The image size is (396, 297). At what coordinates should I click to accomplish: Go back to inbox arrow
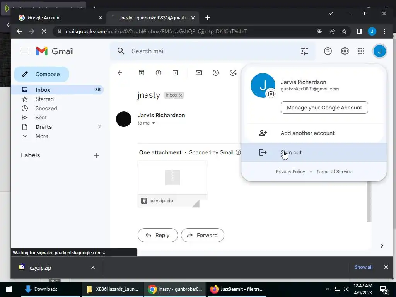click(x=120, y=73)
